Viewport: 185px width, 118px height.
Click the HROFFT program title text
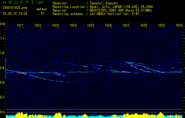[18, 2]
